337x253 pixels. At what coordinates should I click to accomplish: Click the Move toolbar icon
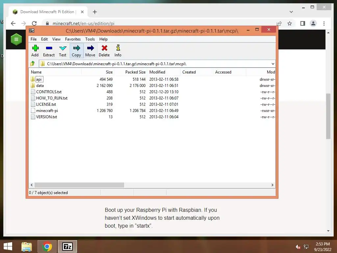(x=90, y=48)
